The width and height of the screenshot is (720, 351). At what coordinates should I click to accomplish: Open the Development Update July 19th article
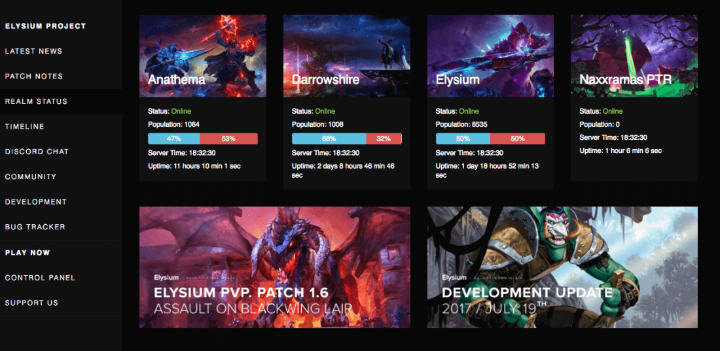[x=562, y=267]
